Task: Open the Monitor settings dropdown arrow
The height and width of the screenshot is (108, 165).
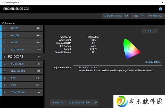Action: tap(127, 16)
